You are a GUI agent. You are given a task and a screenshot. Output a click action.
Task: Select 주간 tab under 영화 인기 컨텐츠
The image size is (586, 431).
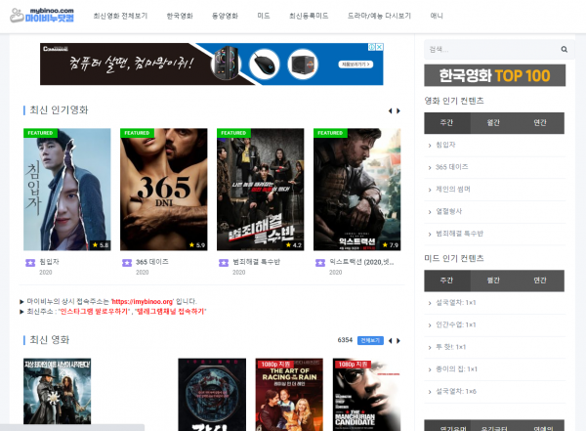pos(447,123)
